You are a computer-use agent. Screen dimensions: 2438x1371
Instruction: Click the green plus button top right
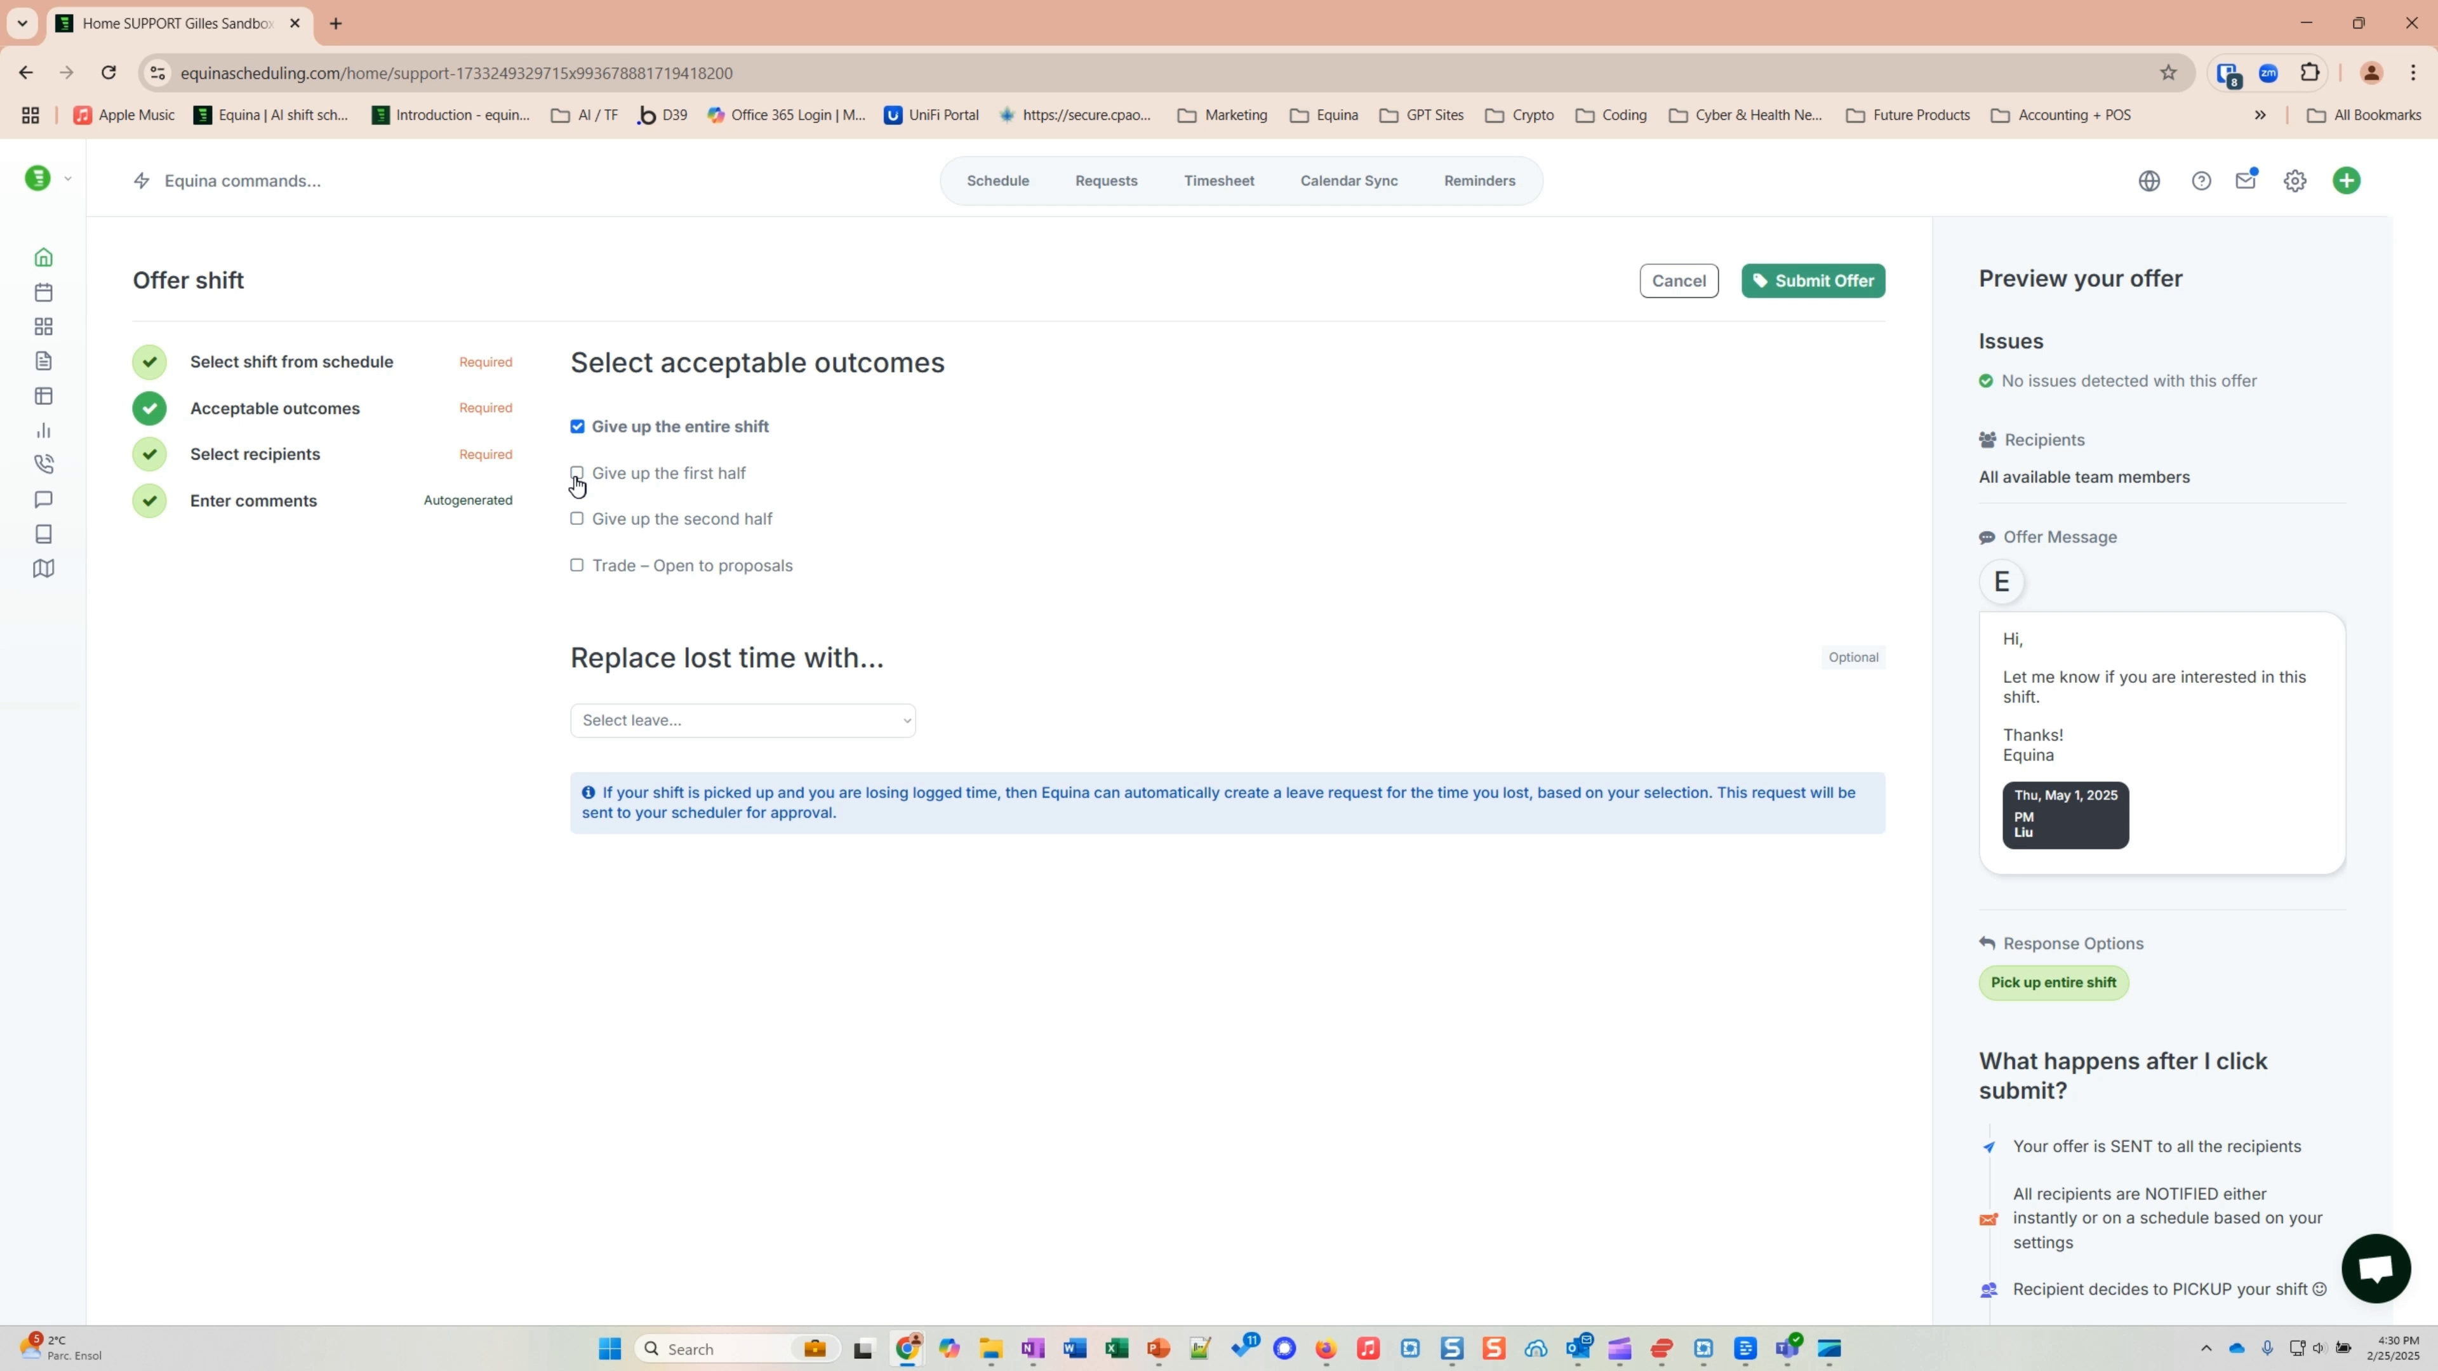pos(2348,180)
